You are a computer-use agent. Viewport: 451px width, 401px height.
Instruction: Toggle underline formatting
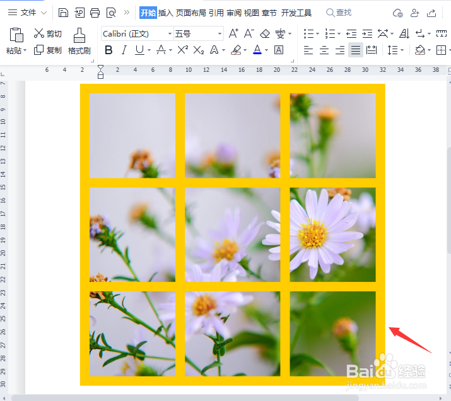(x=140, y=50)
